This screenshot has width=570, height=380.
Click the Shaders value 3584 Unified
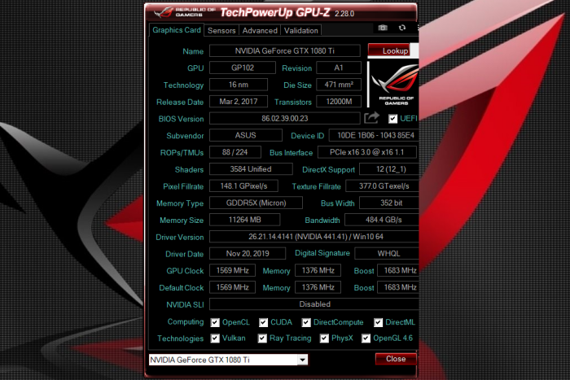point(251,169)
